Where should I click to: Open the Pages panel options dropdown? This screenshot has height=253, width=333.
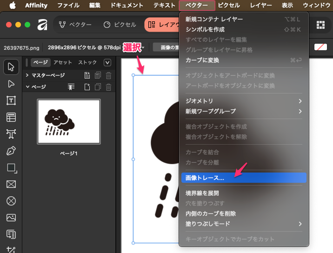pos(107,62)
